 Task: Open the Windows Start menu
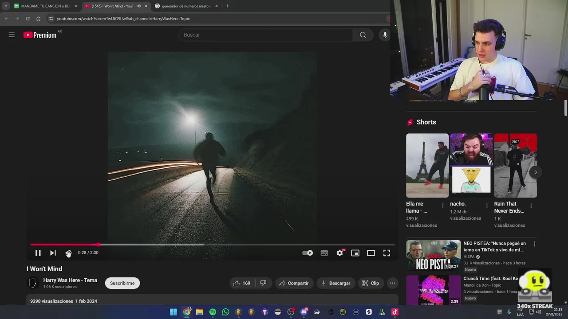tap(174, 312)
